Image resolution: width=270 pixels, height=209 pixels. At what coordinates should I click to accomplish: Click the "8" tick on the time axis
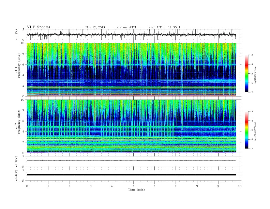[x=197, y=186]
